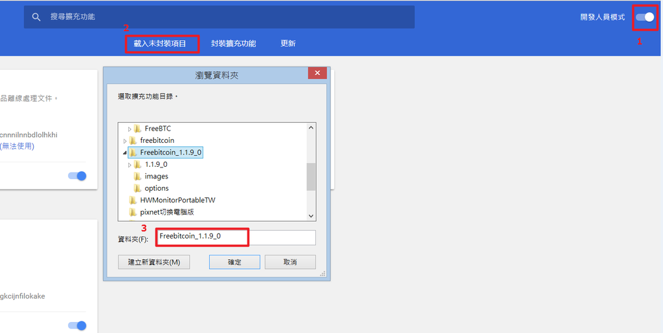Click the 確定 button
Screen dimensions: 663x333
[234, 262]
